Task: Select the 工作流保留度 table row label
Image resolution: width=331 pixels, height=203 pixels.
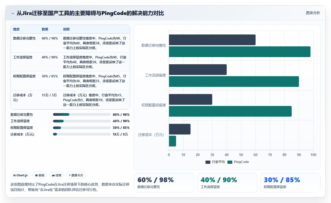Action: (x=23, y=57)
